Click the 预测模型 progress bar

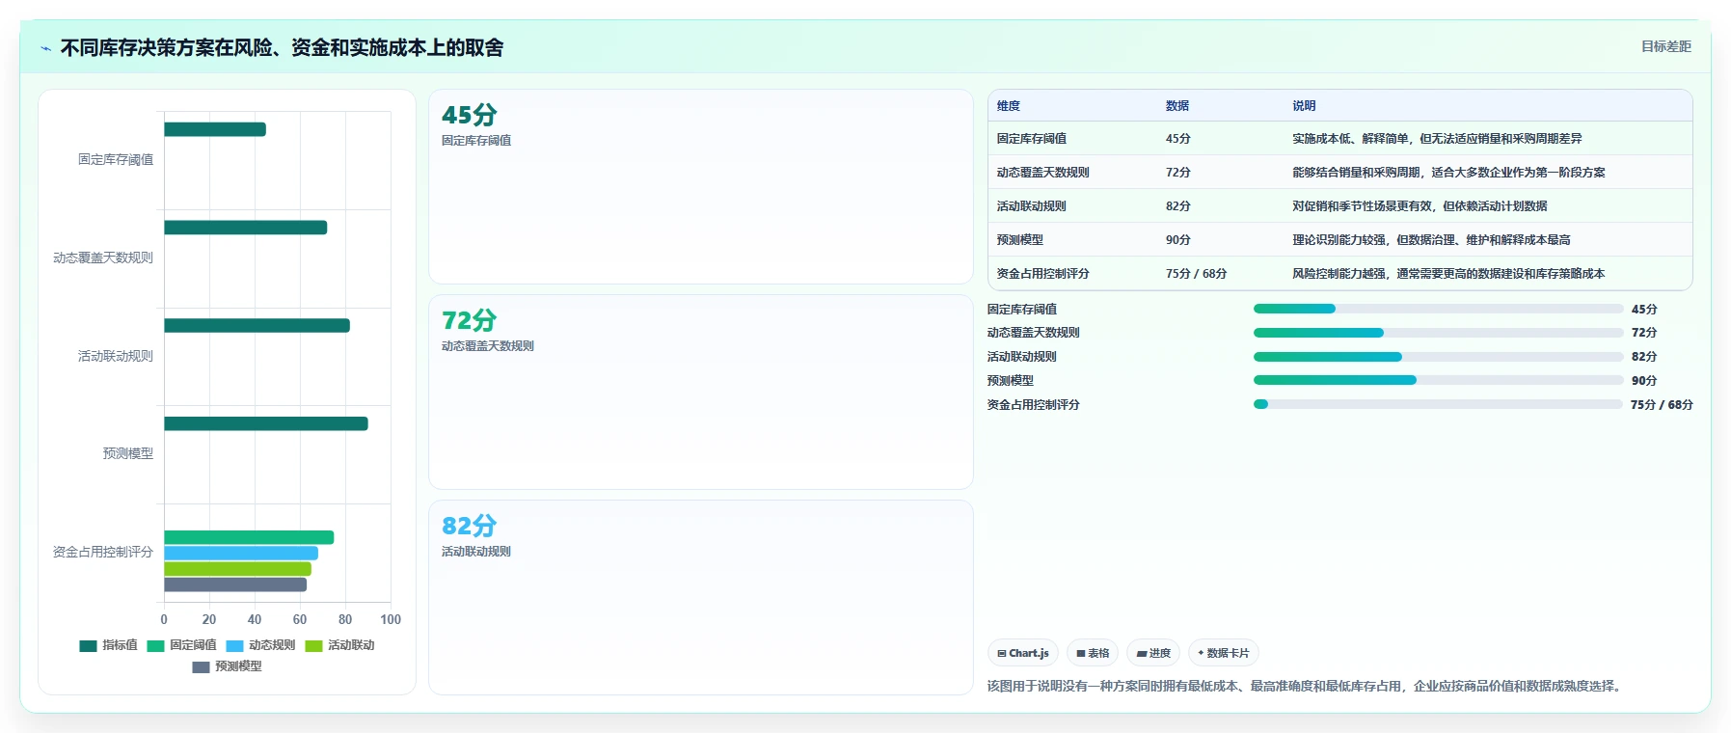click(1439, 380)
